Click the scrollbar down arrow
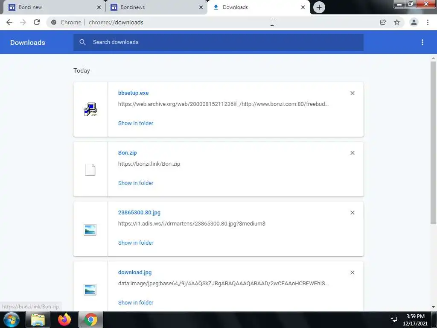This screenshot has width=437, height=328. [433, 307]
